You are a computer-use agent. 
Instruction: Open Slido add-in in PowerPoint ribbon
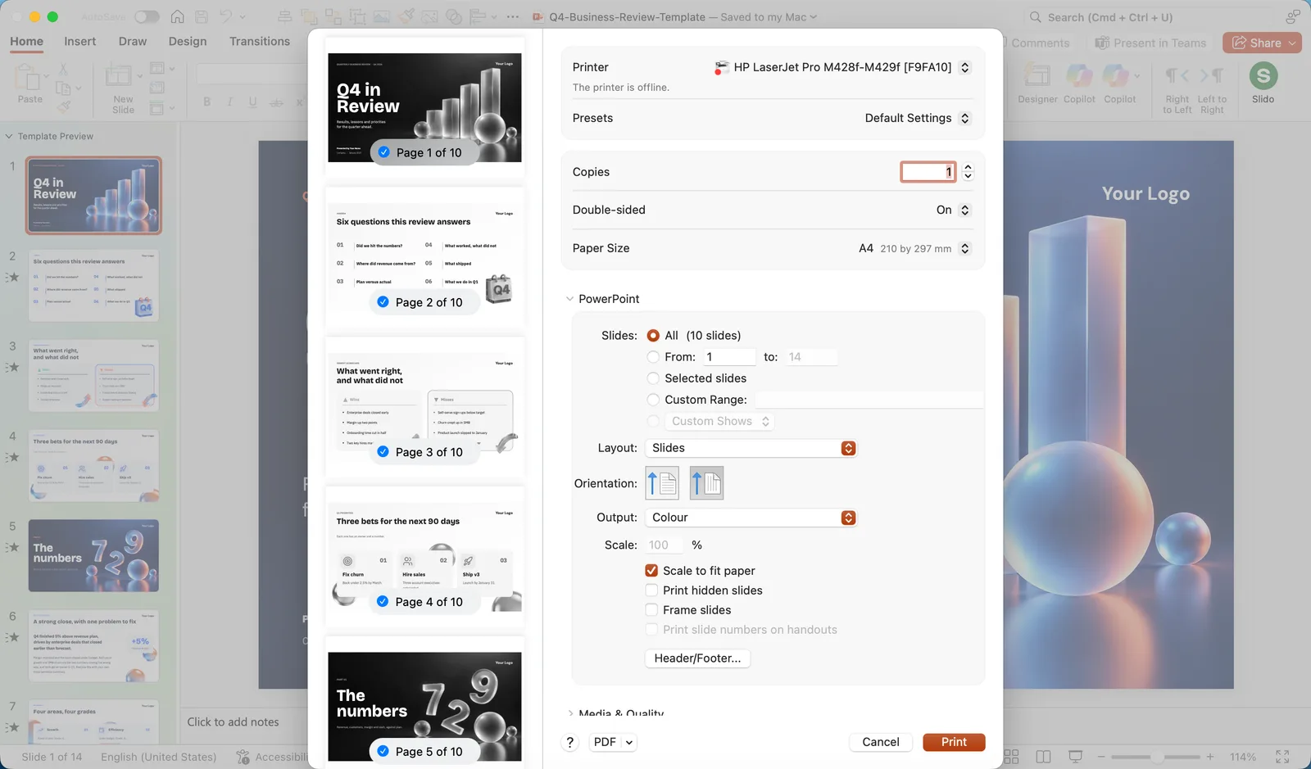(1263, 84)
